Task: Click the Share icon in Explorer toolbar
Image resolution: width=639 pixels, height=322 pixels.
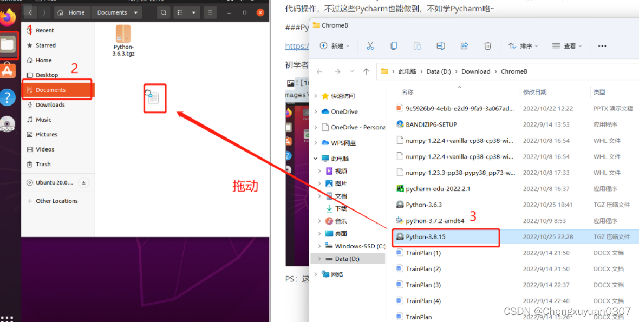Action: point(464,46)
